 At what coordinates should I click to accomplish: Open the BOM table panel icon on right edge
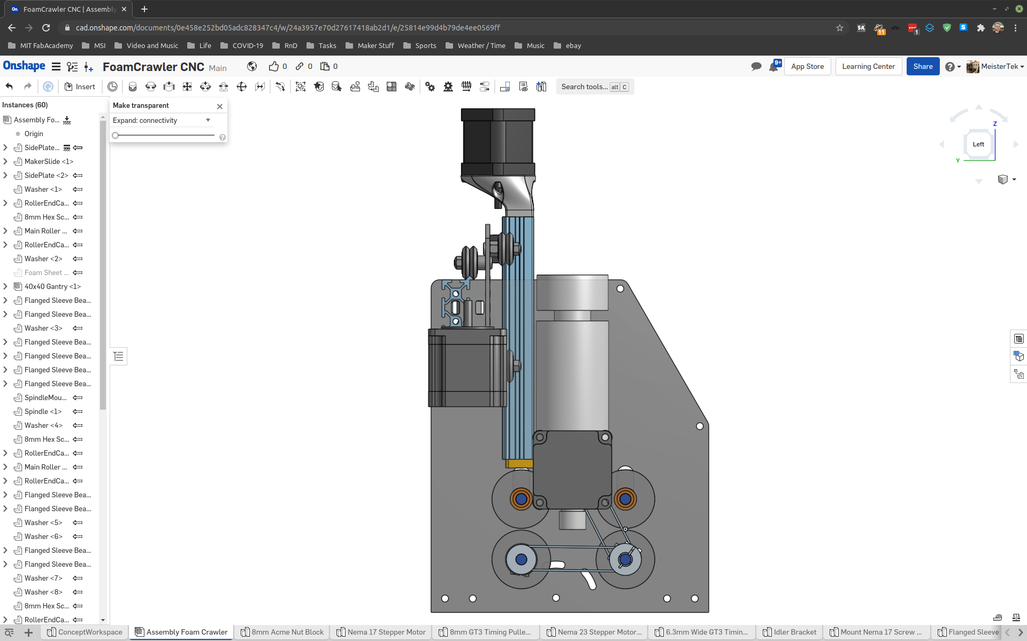tap(1018, 339)
